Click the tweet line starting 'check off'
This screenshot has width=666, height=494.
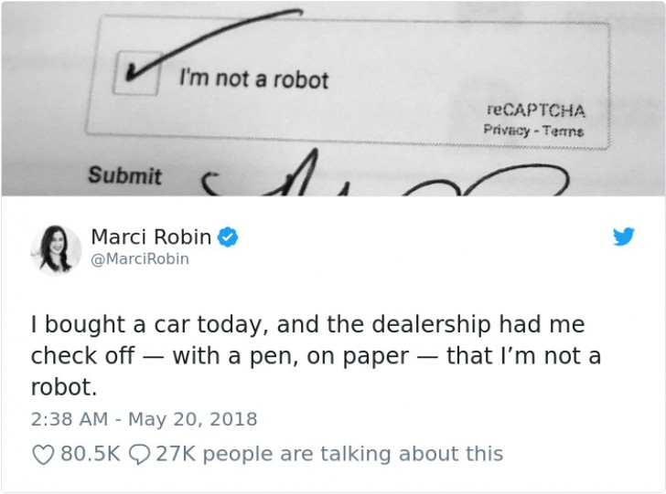316,356
